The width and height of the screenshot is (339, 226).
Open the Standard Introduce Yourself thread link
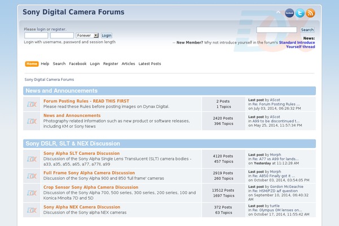point(297,45)
